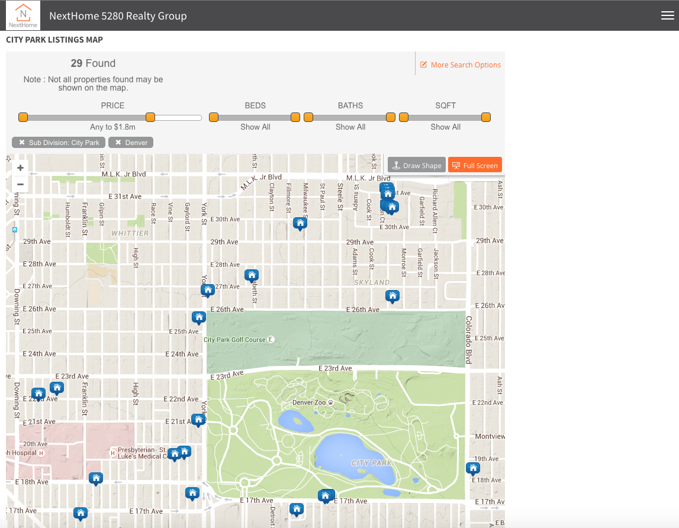Screen dimensions: 679x528
Task: Zoom in on the map
Action: (x=20, y=168)
